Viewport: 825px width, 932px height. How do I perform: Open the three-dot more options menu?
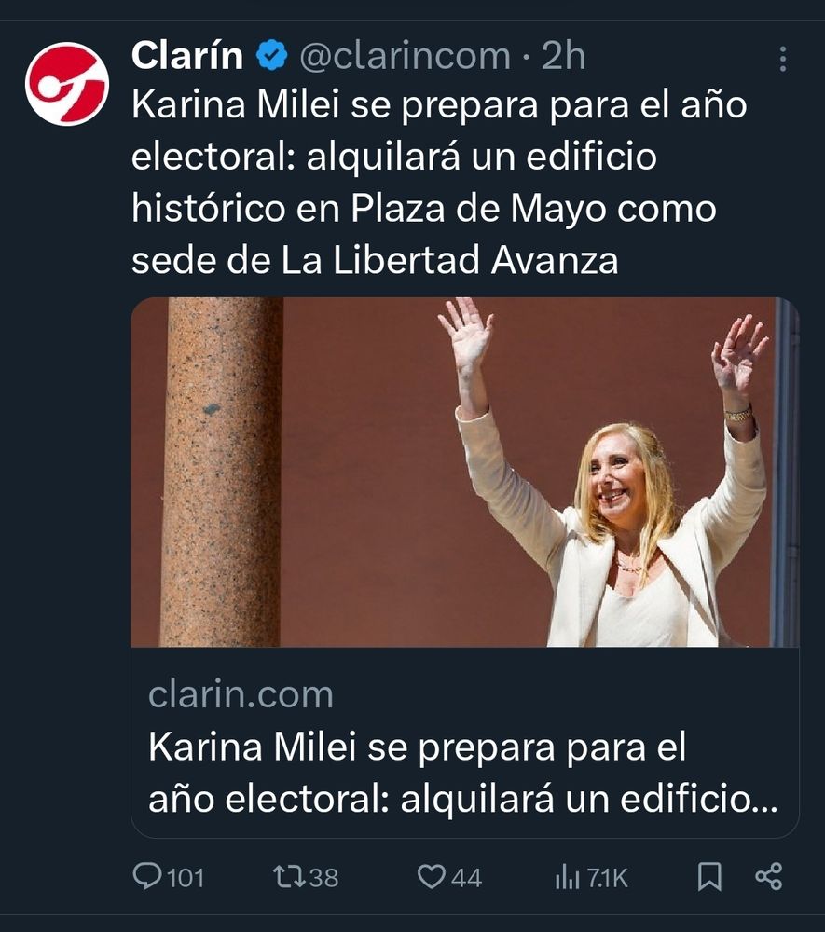coord(783,58)
